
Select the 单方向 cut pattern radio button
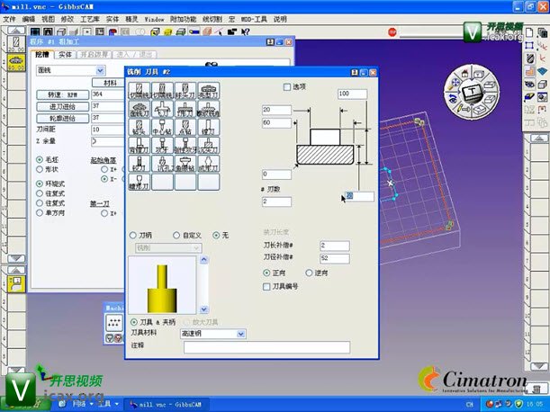pos(40,213)
